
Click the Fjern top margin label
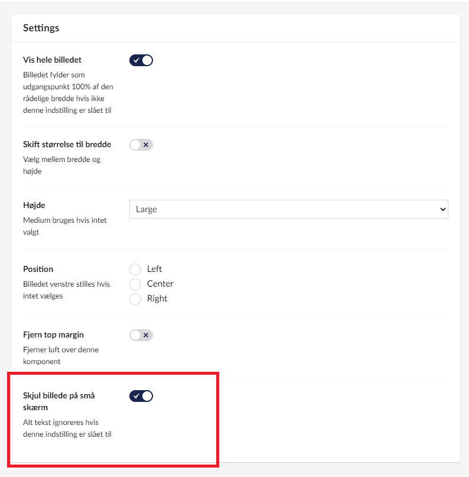53,335
